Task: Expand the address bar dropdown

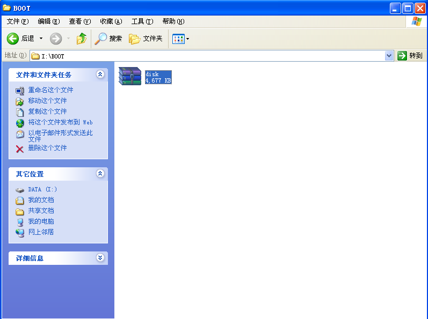Action: 389,56
